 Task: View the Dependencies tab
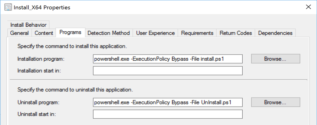pyautogui.click(x=275, y=33)
